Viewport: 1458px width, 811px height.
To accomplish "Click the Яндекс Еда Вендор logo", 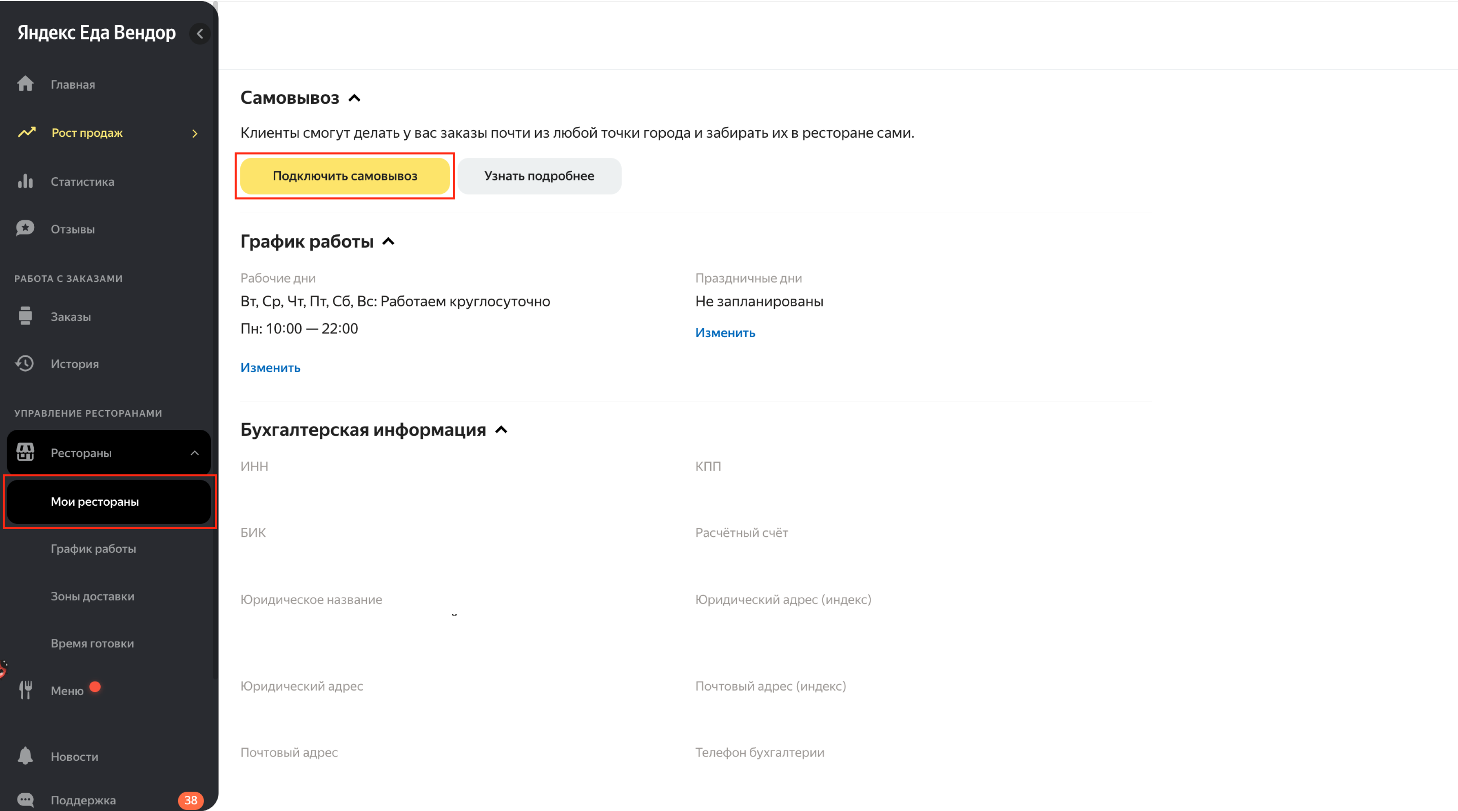I will pos(96,33).
